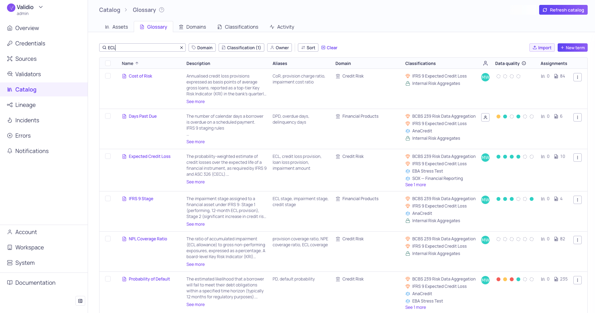Viewport: 595px width, 313px height.
Task: Open row actions for Cost of Risk
Action: pyautogui.click(x=578, y=77)
